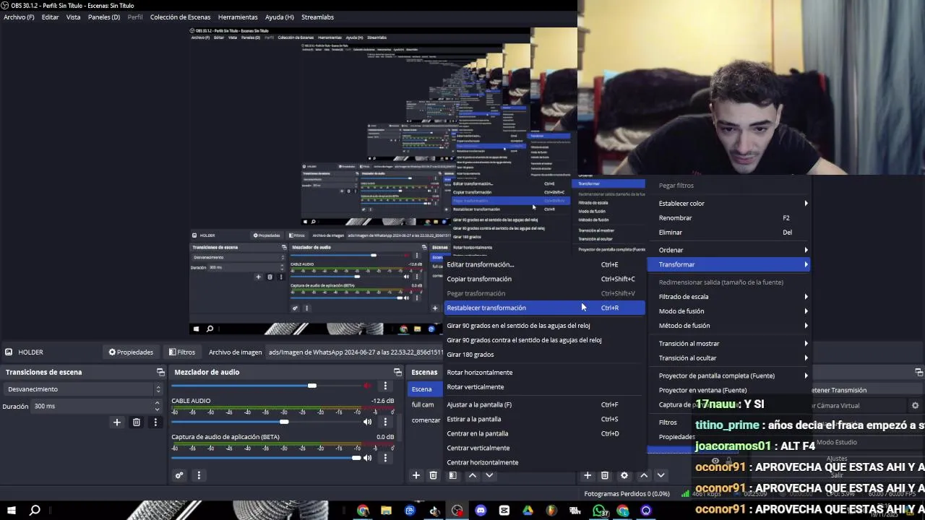
Task: Remove the selected source with trash icon
Action: pyautogui.click(x=605, y=475)
